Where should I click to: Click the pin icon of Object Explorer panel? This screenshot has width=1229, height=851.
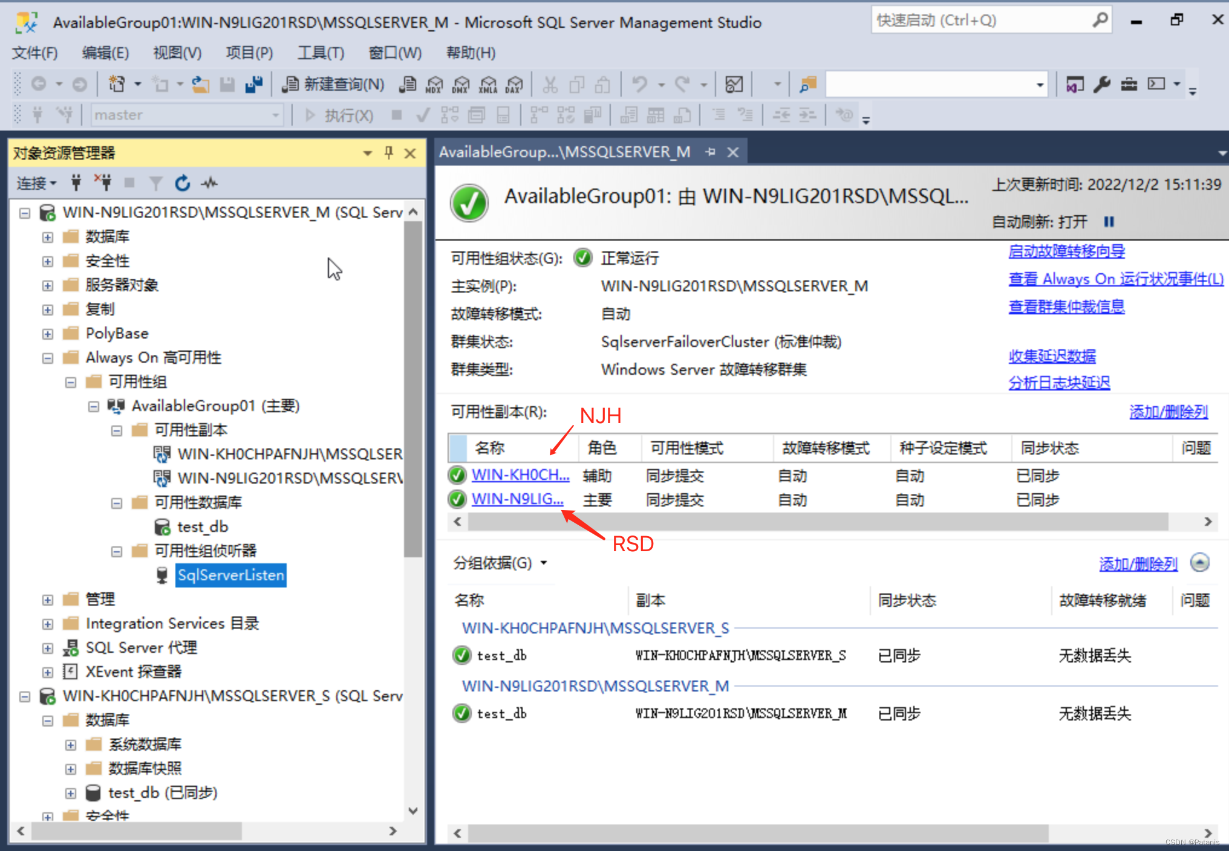[388, 153]
